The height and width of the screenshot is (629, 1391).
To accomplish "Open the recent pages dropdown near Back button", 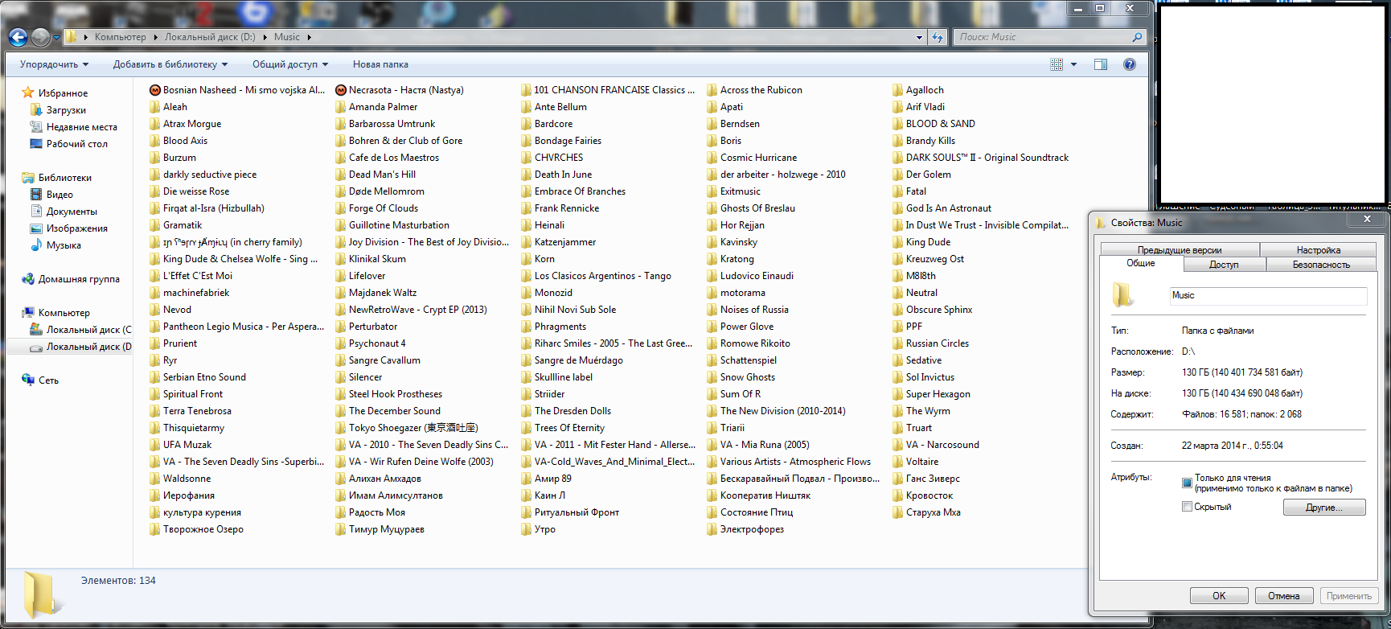I will point(56,37).
